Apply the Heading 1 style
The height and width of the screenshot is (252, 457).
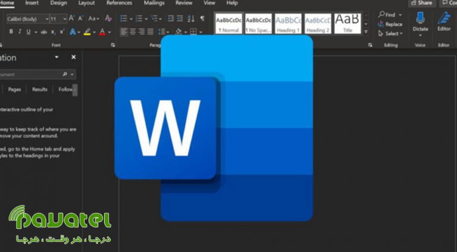coord(288,23)
